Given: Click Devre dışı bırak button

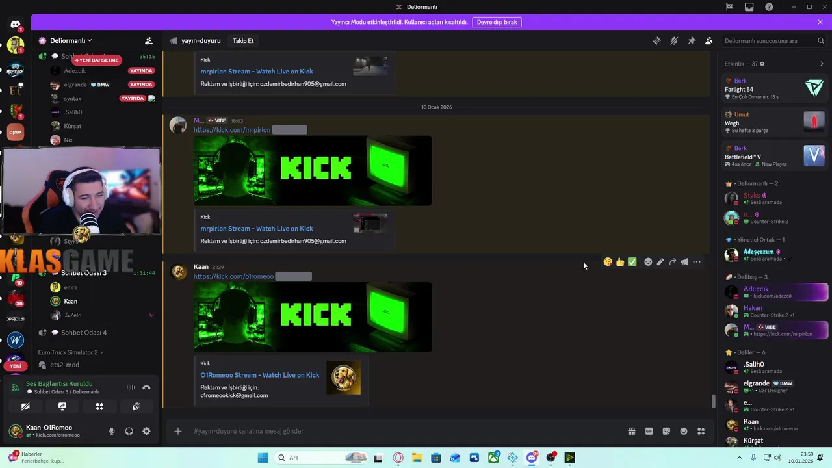Looking at the screenshot, I should click(x=497, y=22).
